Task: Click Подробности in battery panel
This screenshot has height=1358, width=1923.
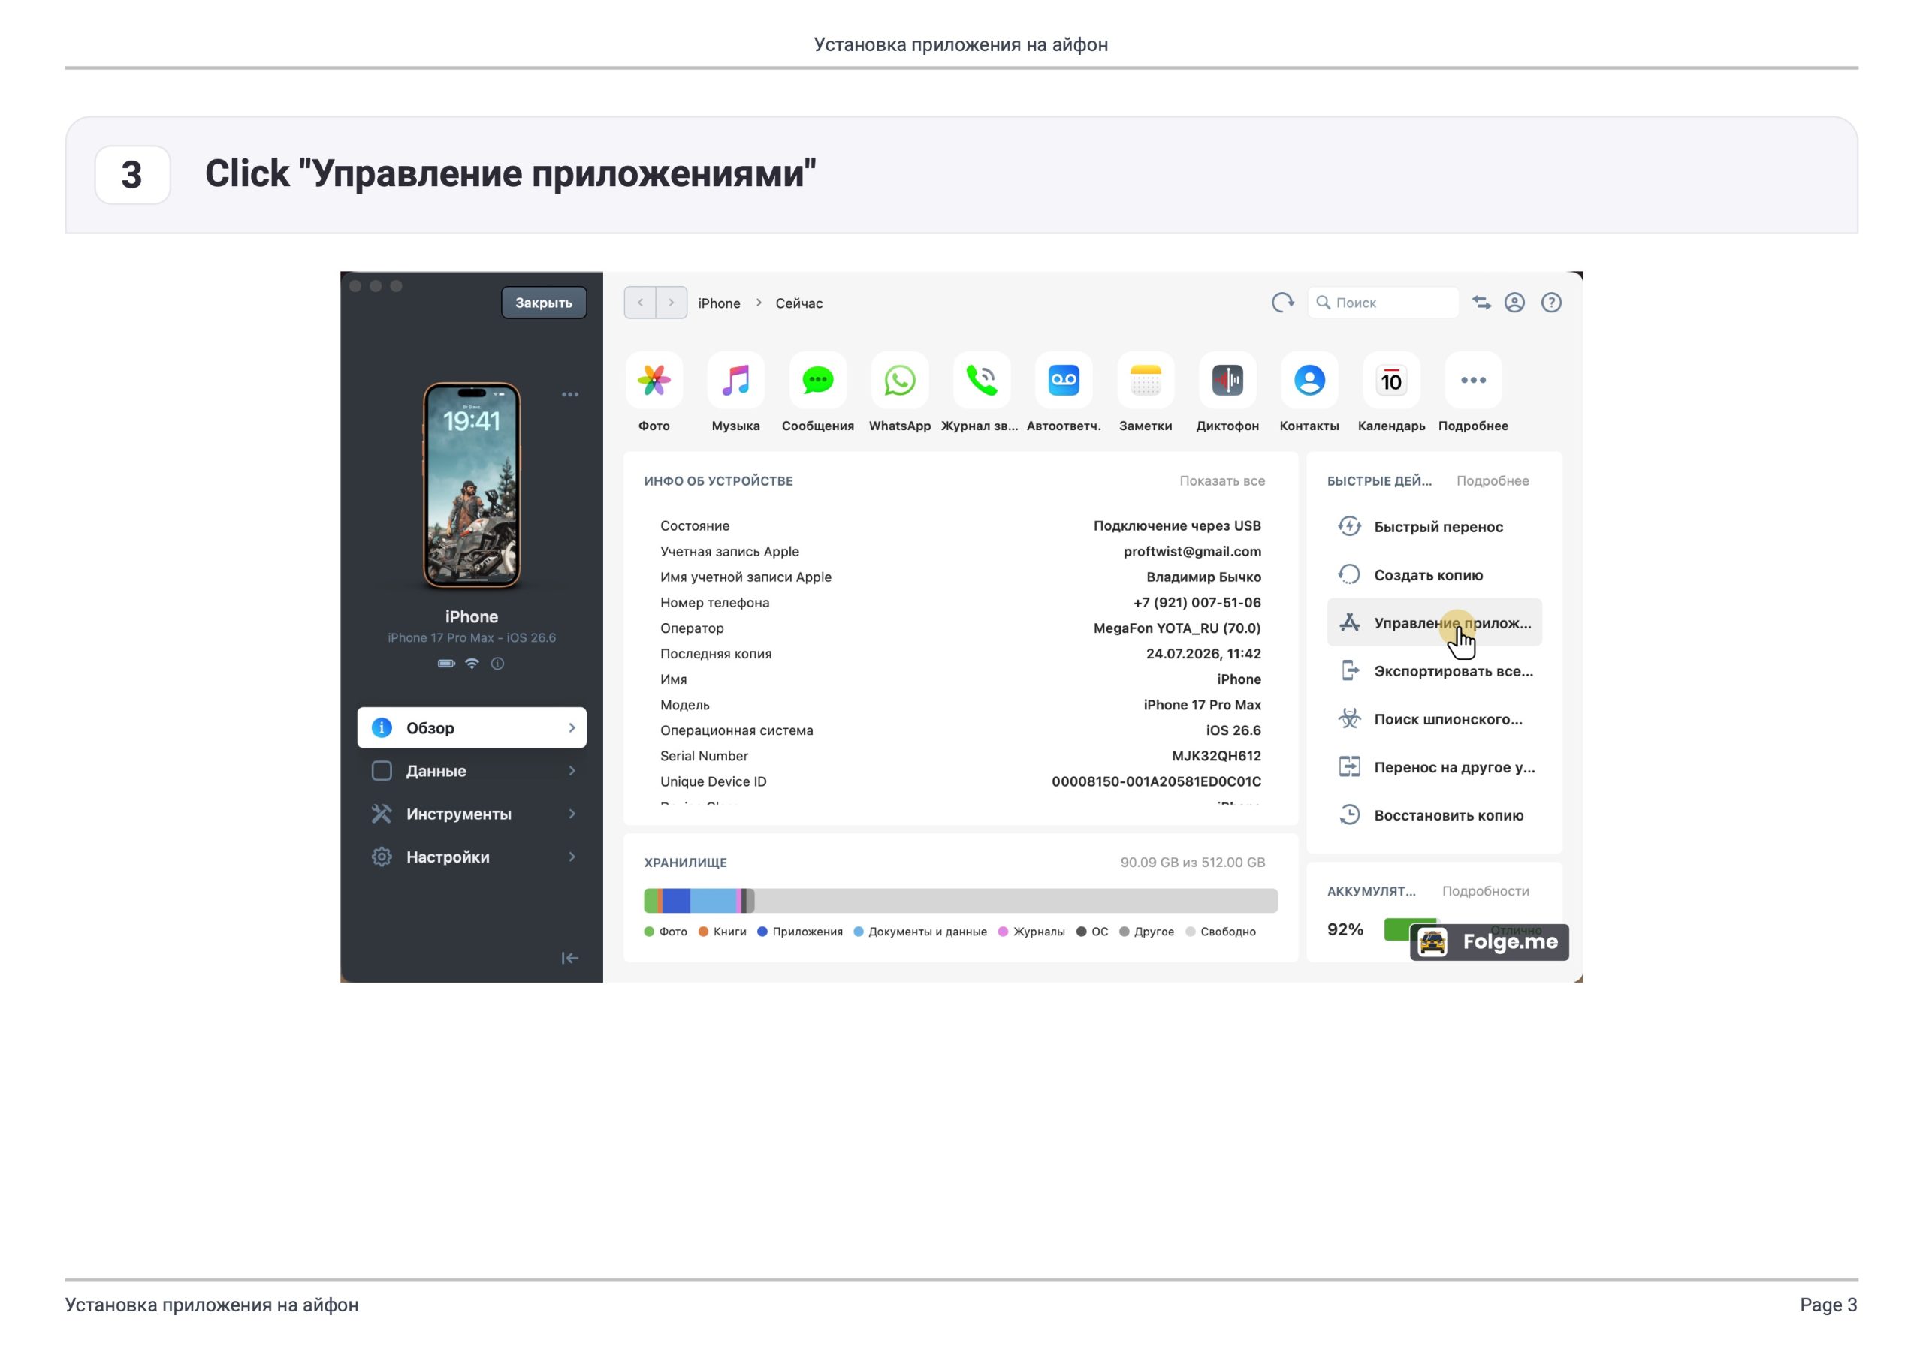Action: (1485, 891)
